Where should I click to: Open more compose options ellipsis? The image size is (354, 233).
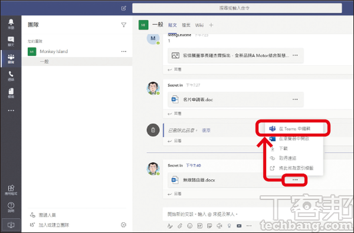[x=249, y=226]
